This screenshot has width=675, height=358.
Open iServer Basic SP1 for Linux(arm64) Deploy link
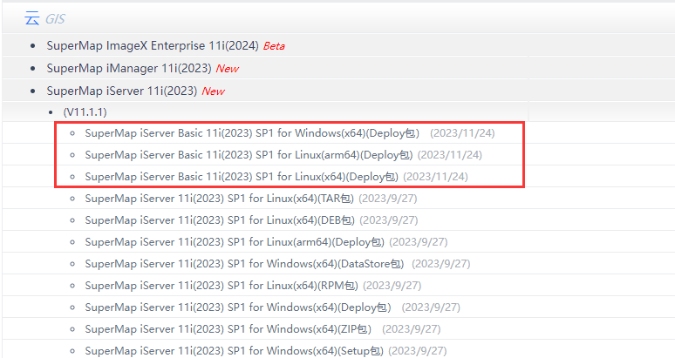pyautogui.click(x=249, y=155)
